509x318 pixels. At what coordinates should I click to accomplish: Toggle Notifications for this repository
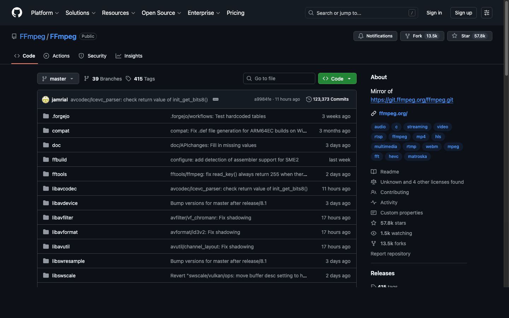coord(375,36)
